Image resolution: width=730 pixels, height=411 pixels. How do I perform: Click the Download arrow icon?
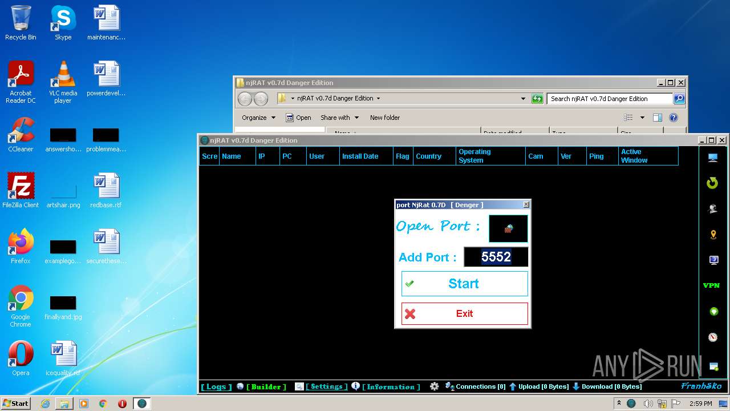576,386
